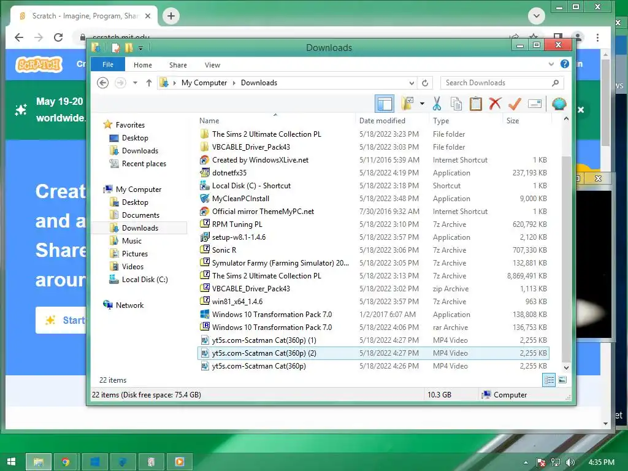
Task: Select yt5s.com-Scatman Cat(360p) (1) video
Action: pos(264,340)
